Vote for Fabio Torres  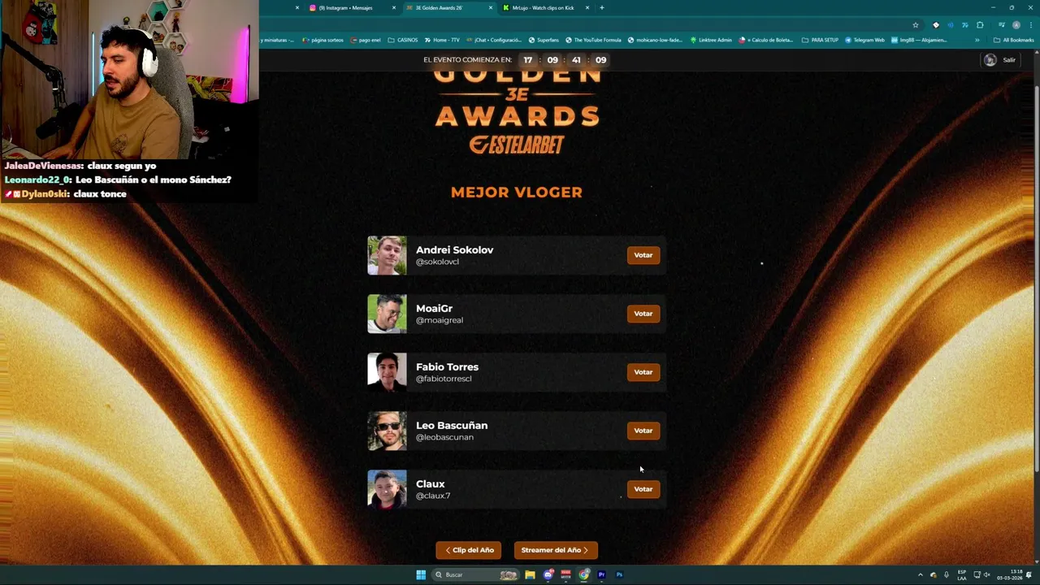[x=643, y=372]
